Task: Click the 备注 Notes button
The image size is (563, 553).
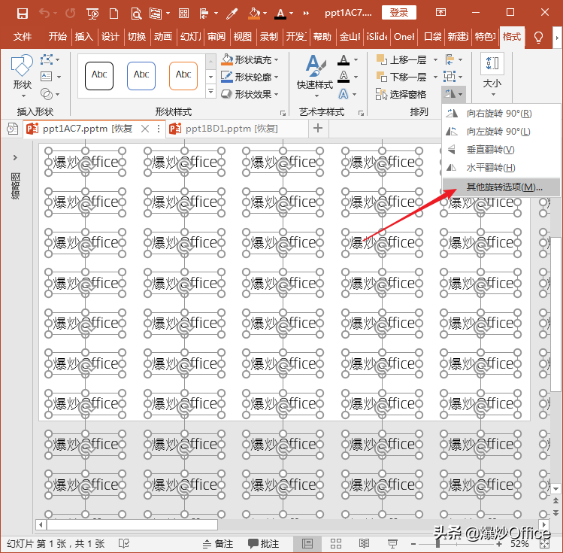Action: (x=217, y=544)
